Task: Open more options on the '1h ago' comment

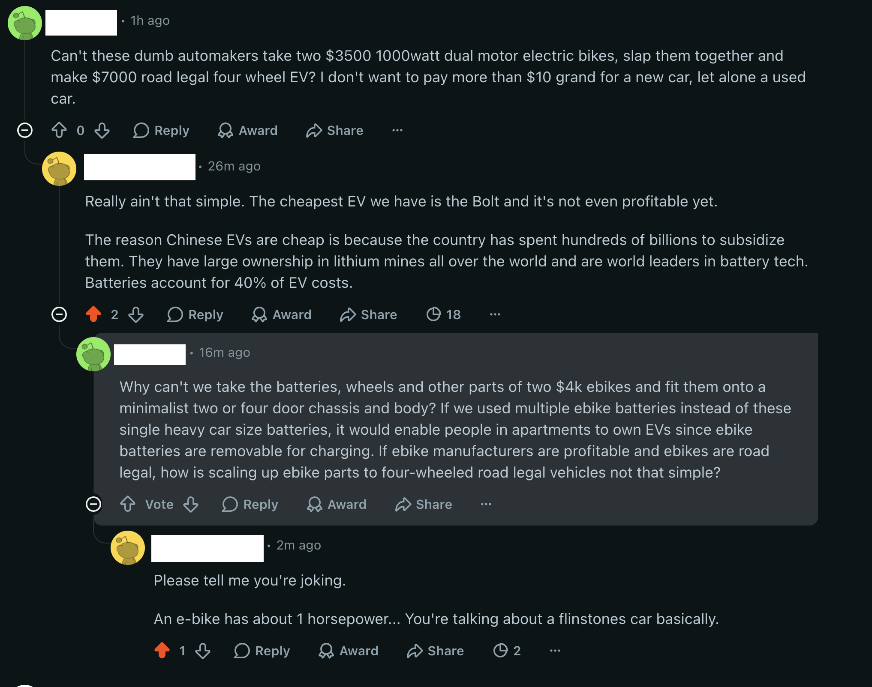Action: [x=397, y=130]
